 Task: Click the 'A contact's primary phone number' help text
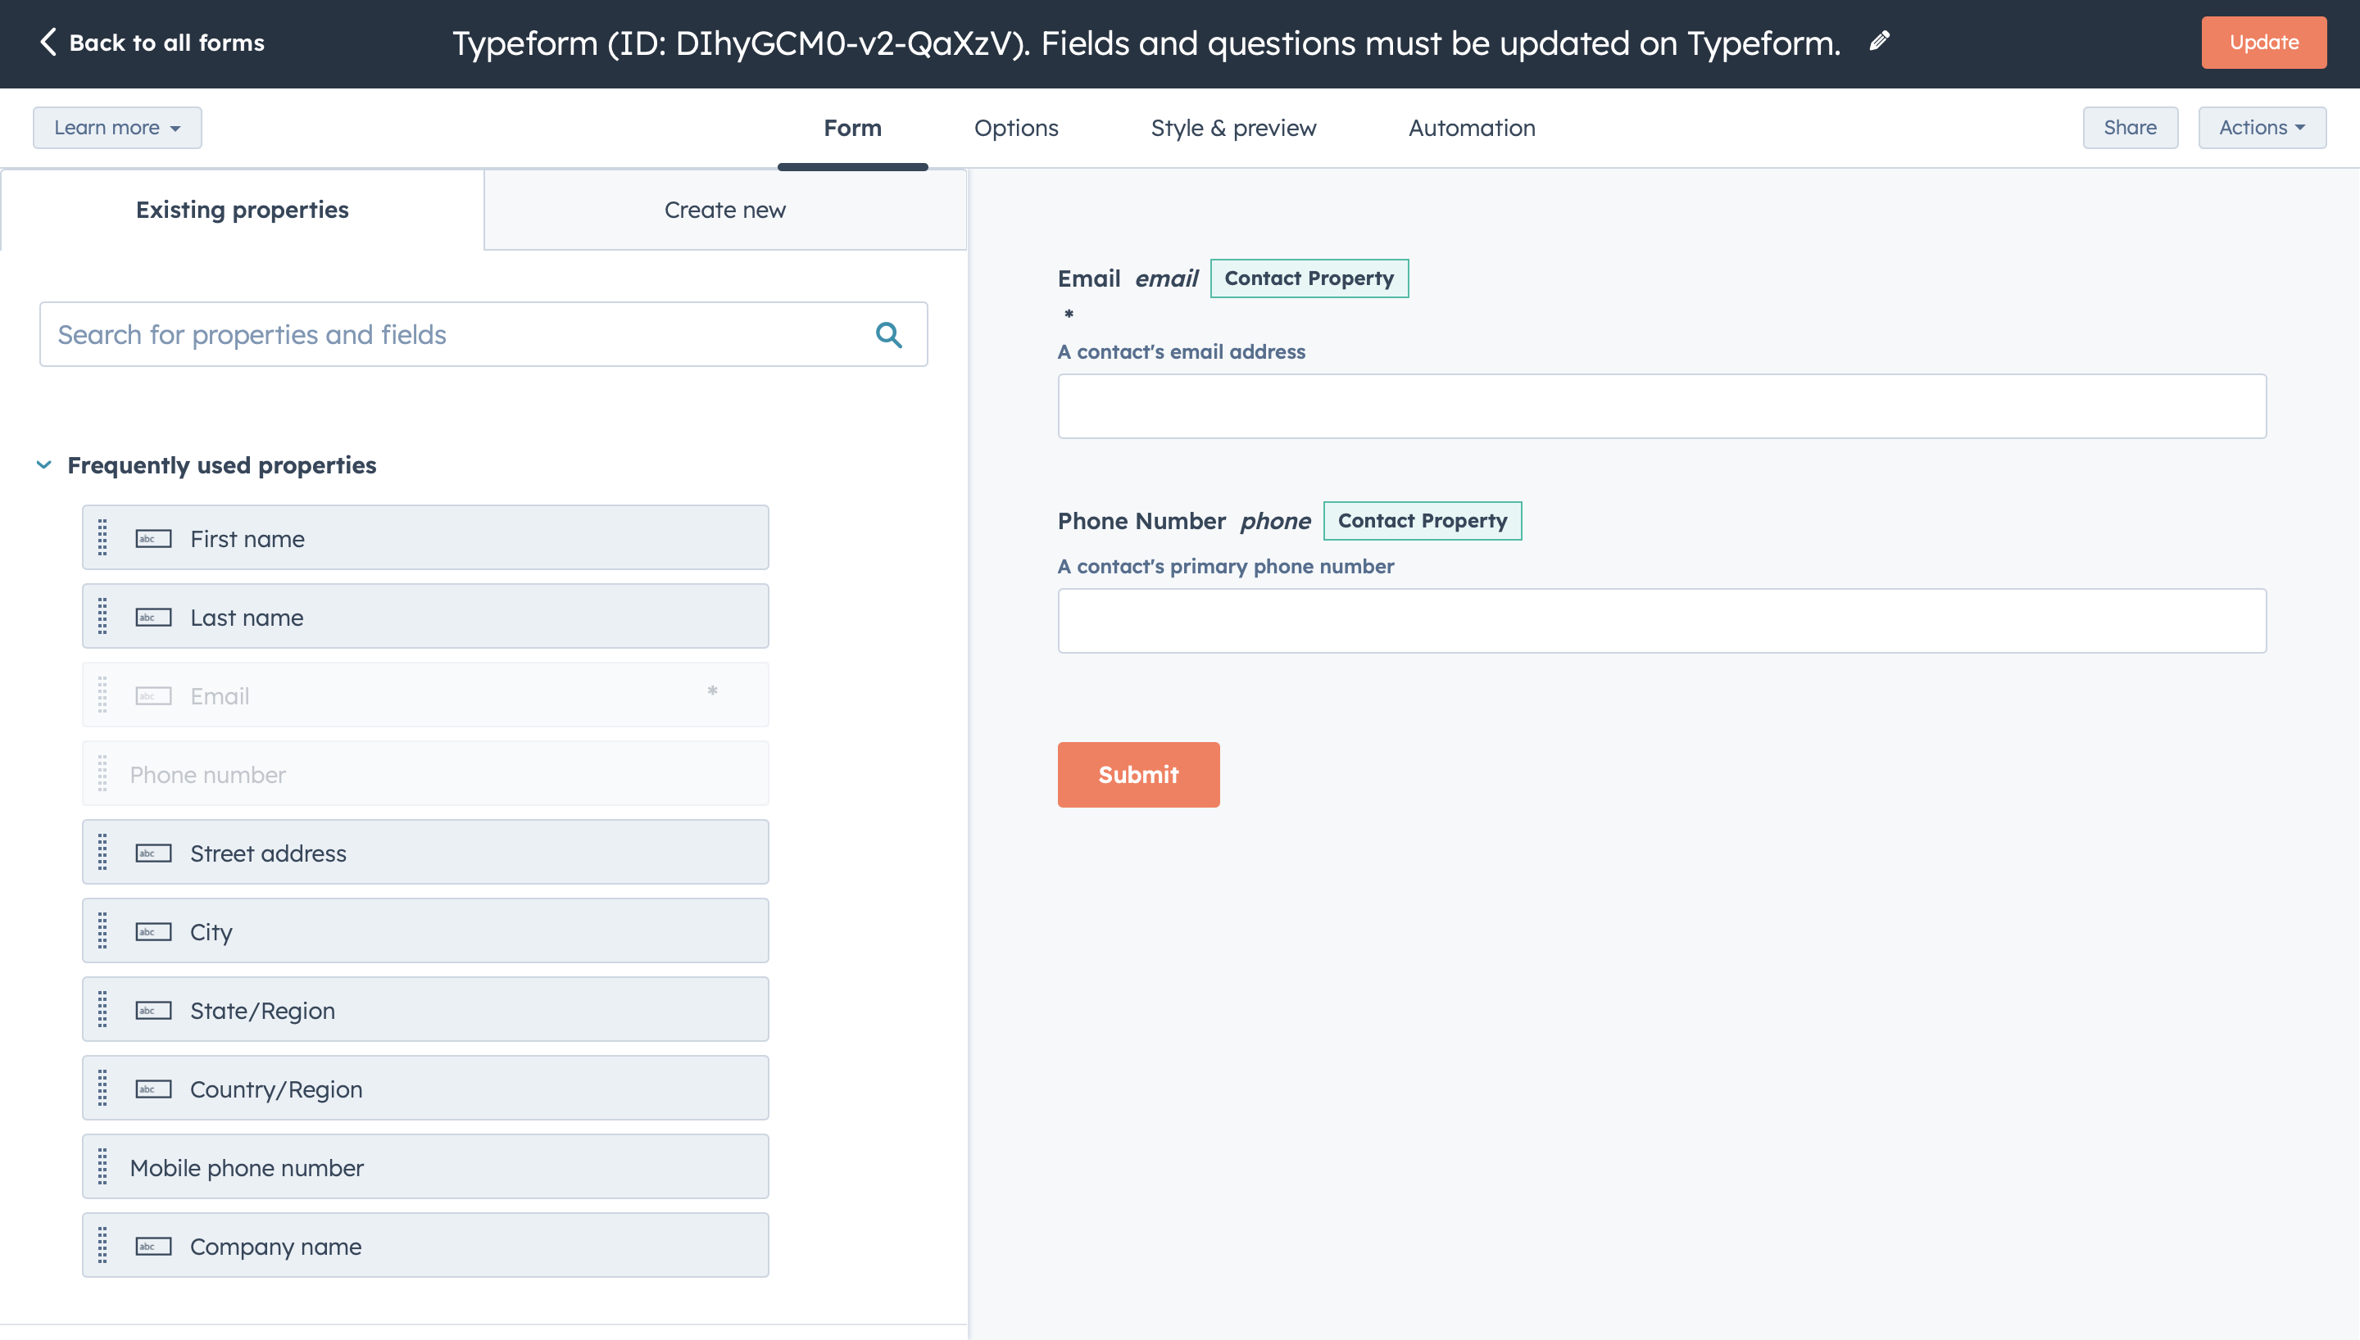[1225, 566]
